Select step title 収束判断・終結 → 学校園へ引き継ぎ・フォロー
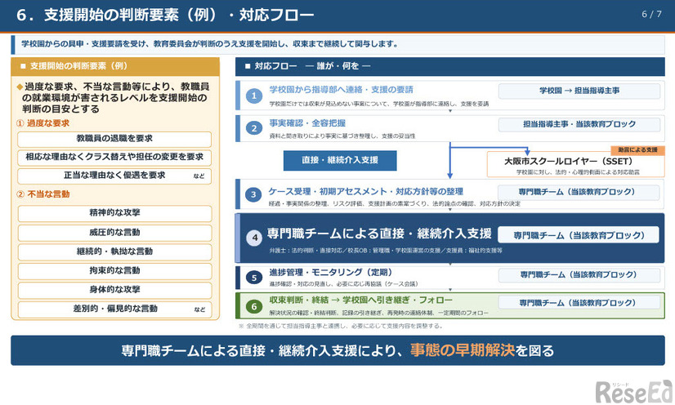 click(x=360, y=300)
